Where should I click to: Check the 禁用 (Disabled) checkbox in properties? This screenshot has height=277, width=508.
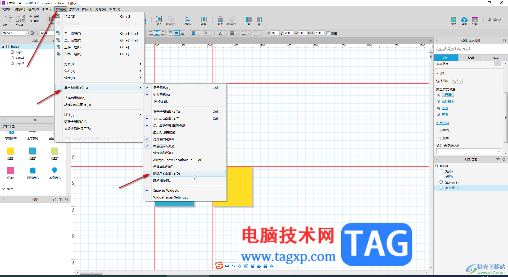(x=439, y=131)
